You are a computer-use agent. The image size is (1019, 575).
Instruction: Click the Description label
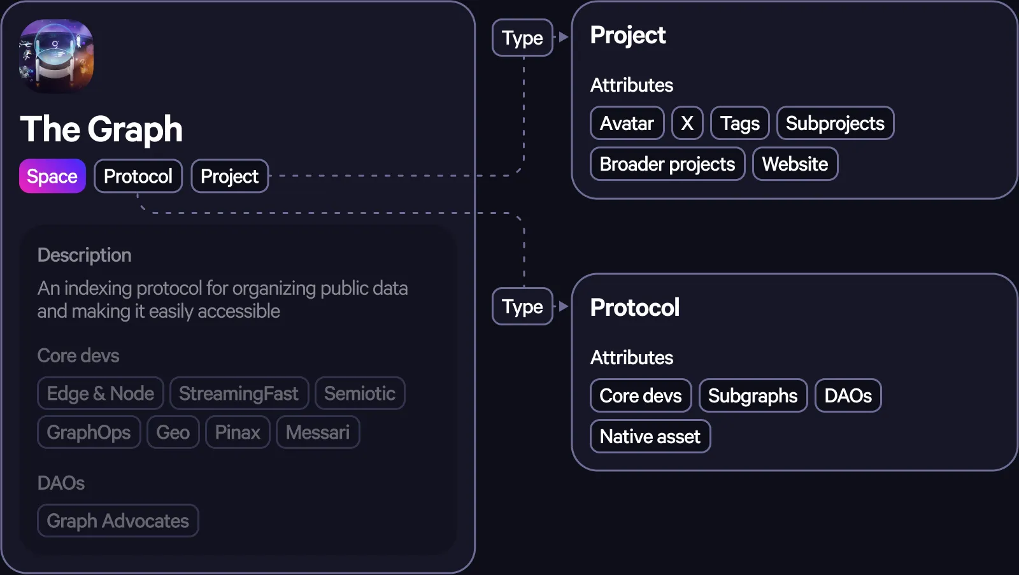(x=85, y=255)
